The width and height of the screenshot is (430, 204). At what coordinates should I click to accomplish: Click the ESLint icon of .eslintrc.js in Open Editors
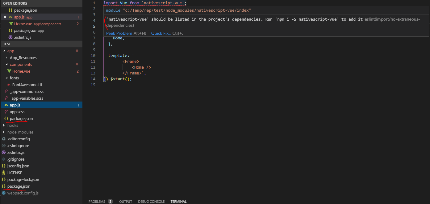pos(10,38)
